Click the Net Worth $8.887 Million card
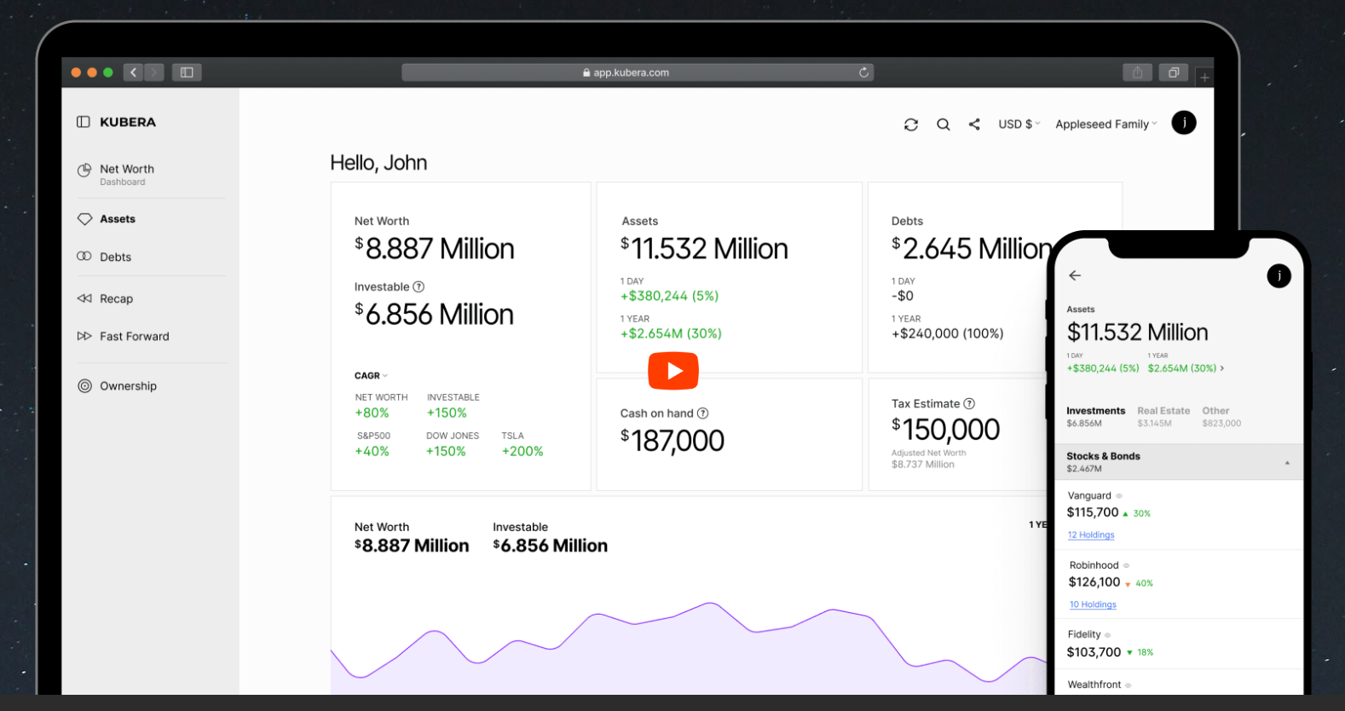Screen dimensions: 1345x711 point(460,336)
